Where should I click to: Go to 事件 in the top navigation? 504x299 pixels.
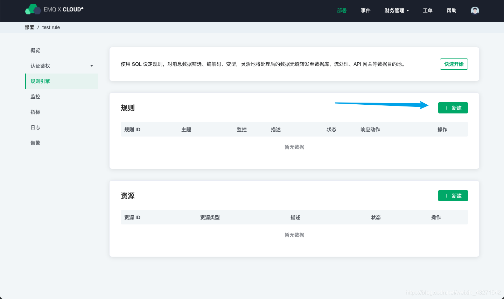coord(366,11)
